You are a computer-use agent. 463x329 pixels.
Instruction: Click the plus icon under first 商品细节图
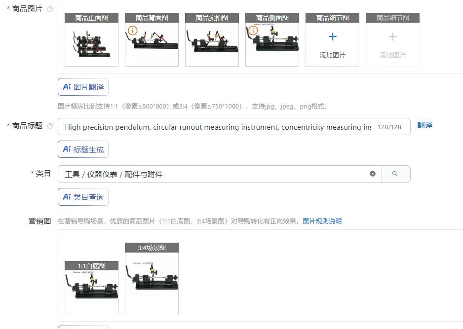[x=333, y=37]
